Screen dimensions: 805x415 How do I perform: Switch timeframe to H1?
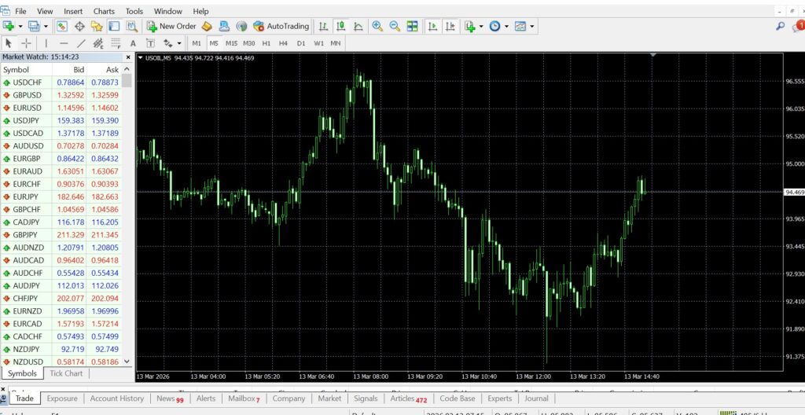(x=266, y=43)
